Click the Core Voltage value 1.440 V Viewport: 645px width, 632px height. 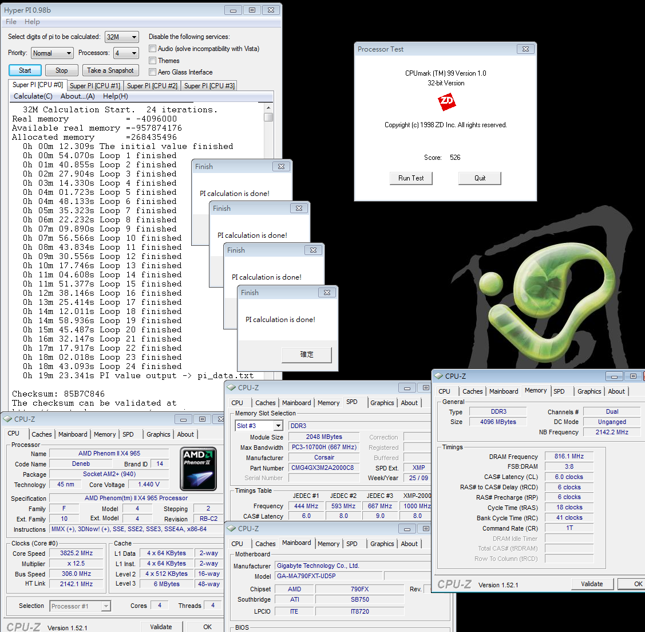(x=148, y=485)
